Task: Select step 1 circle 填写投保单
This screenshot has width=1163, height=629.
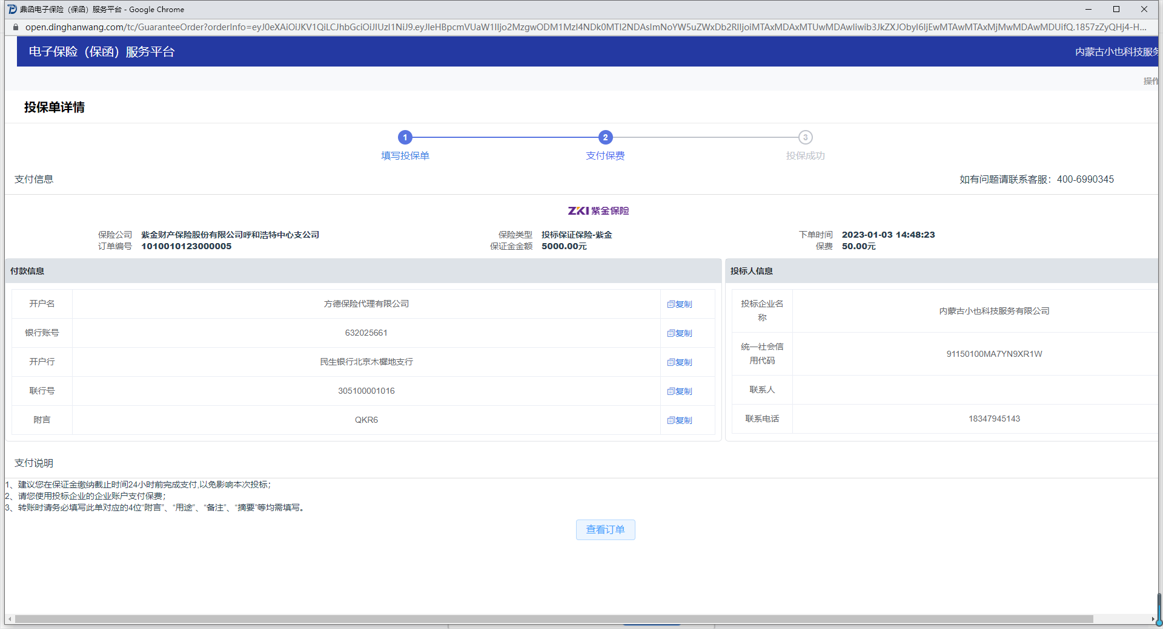Action: click(405, 137)
